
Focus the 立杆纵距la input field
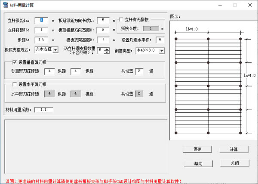(x=44, y=20)
